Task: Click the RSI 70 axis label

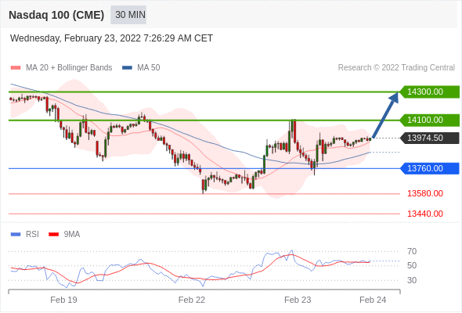Action: pos(412,251)
